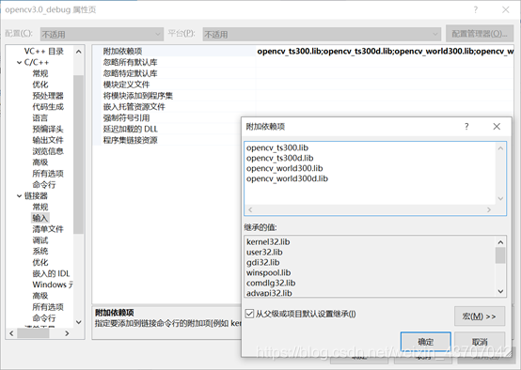The image size is (521, 370).
Task: Click 确定 in 附加依赖项 dialog
Action: (426, 342)
